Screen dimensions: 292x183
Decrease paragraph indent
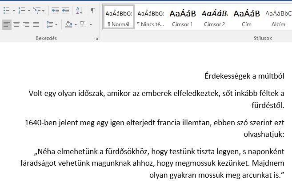(55, 10)
